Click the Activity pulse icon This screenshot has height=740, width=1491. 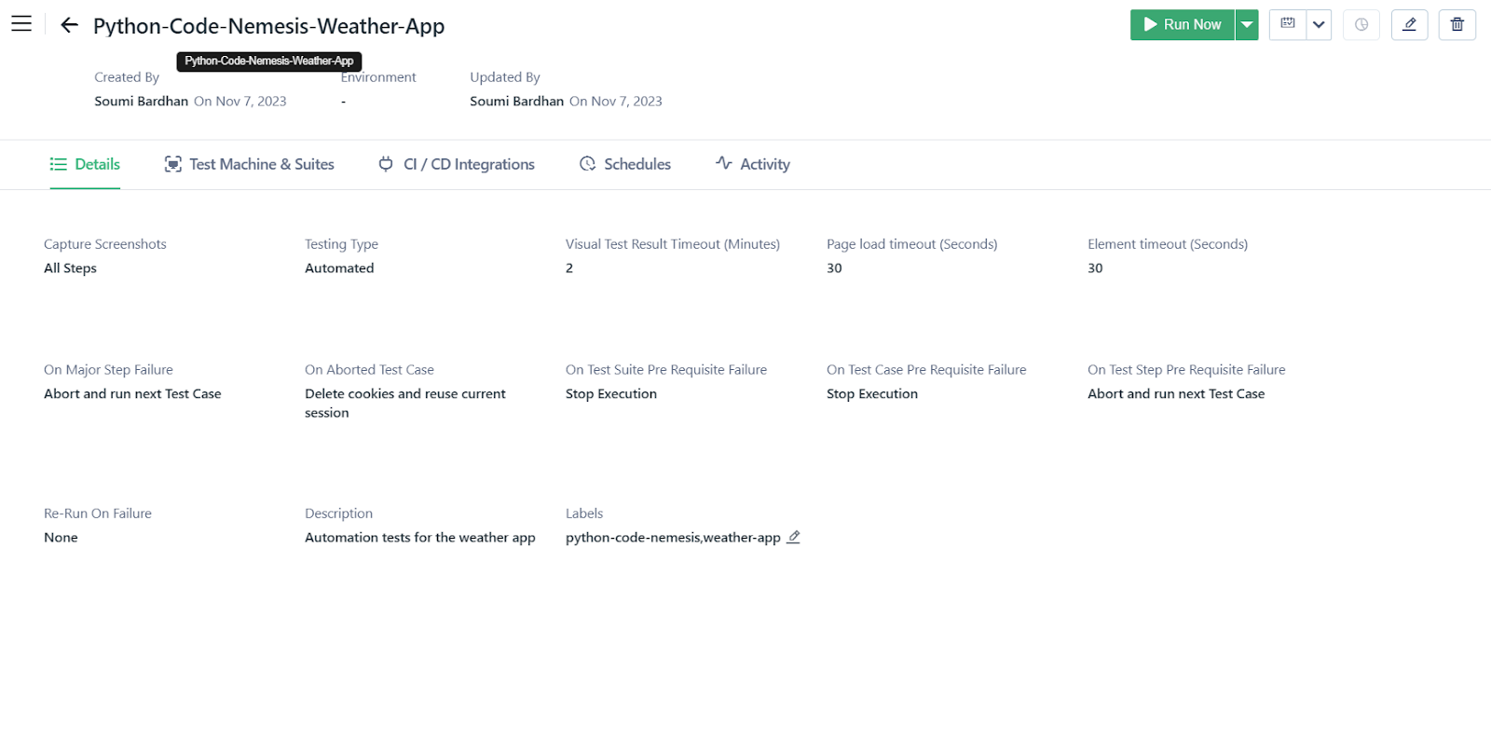[x=724, y=163]
